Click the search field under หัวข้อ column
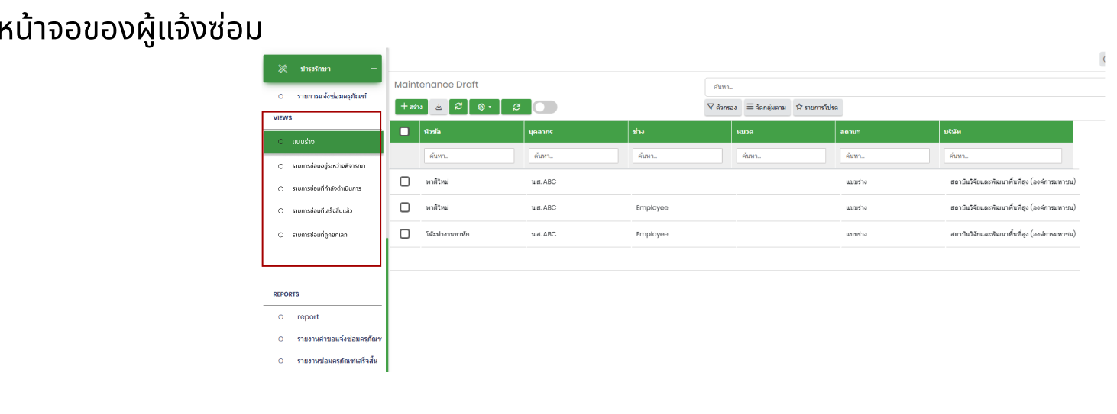The height and width of the screenshot is (414, 1117). 469,156
